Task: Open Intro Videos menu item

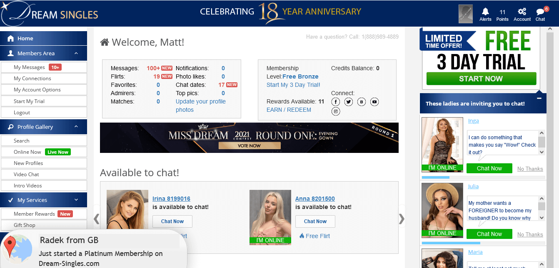Action: click(x=44, y=186)
